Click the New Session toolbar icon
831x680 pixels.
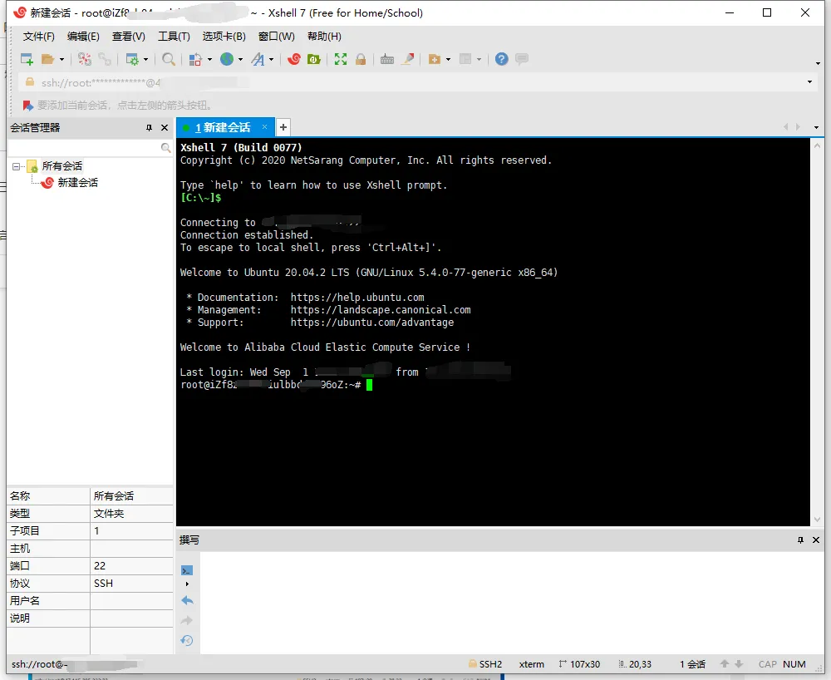click(27, 59)
